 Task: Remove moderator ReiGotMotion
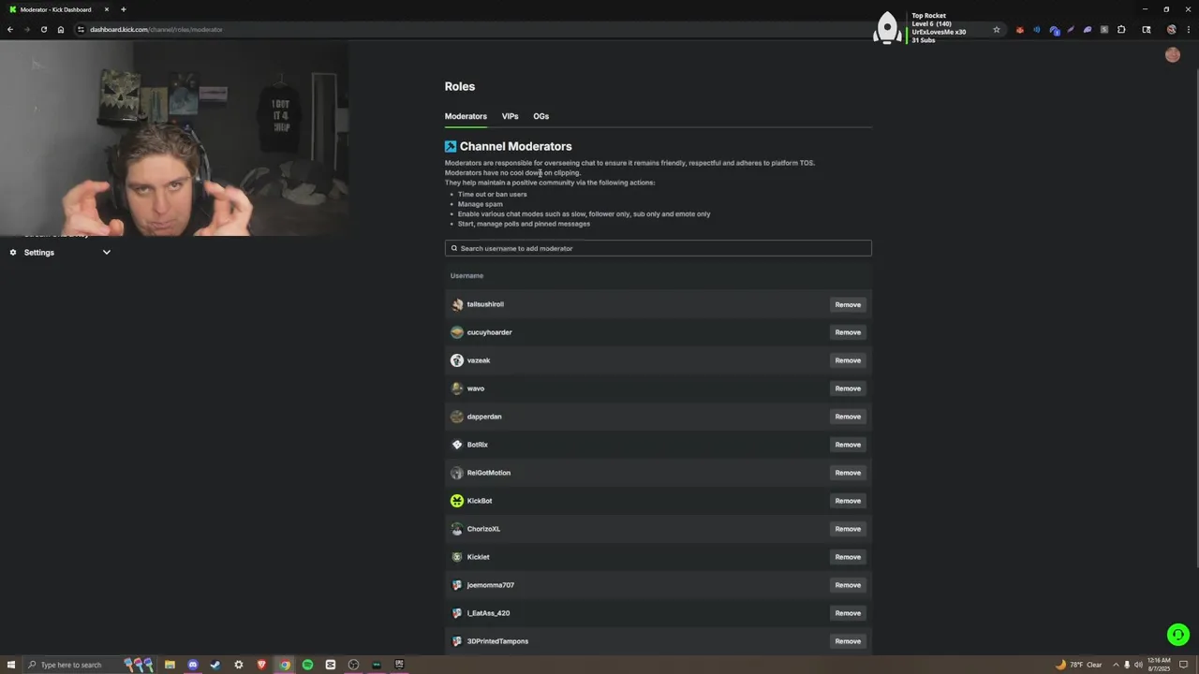tap(848, 473)
